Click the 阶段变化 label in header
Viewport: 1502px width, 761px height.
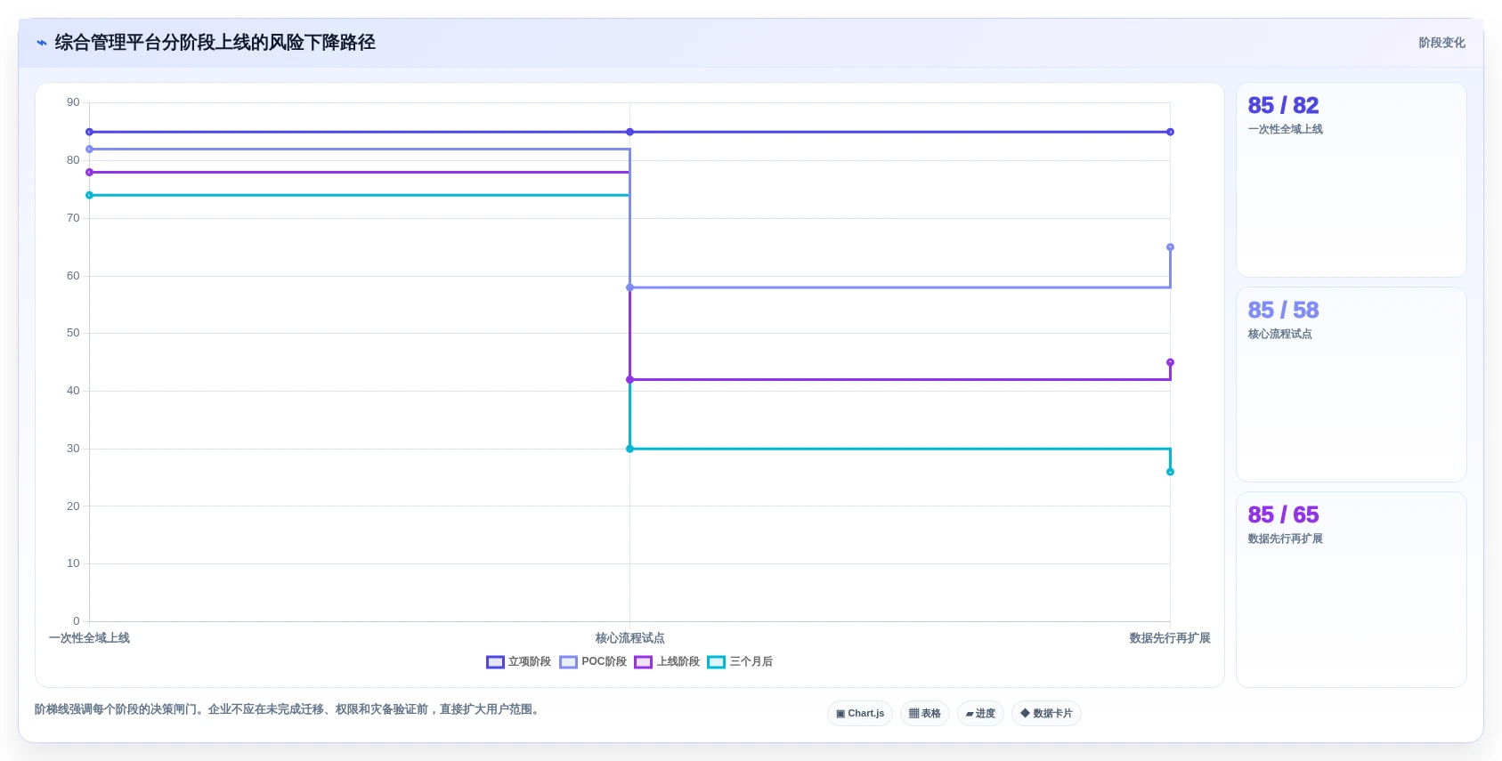[x=1441, y=43]
